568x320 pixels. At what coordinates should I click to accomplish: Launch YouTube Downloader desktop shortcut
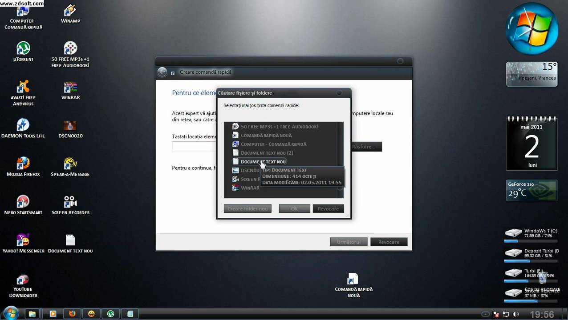23,285
